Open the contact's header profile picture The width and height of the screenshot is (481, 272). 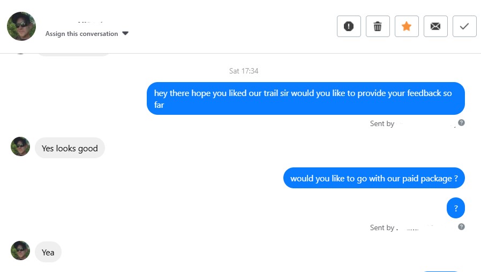pos(21,26)
